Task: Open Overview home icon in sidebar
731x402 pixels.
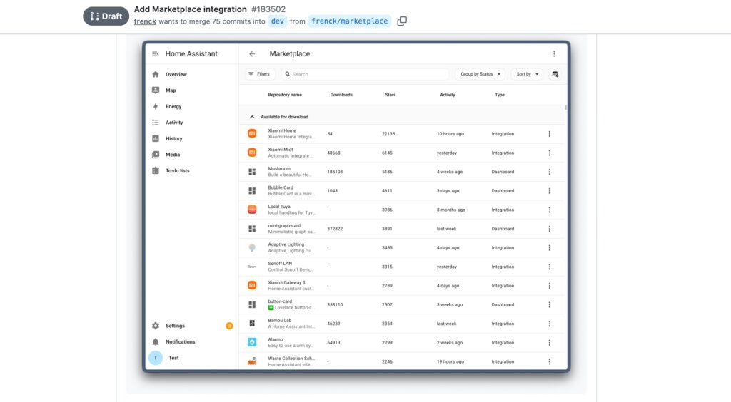Action: pyautogui.click(x=156, y=74)
